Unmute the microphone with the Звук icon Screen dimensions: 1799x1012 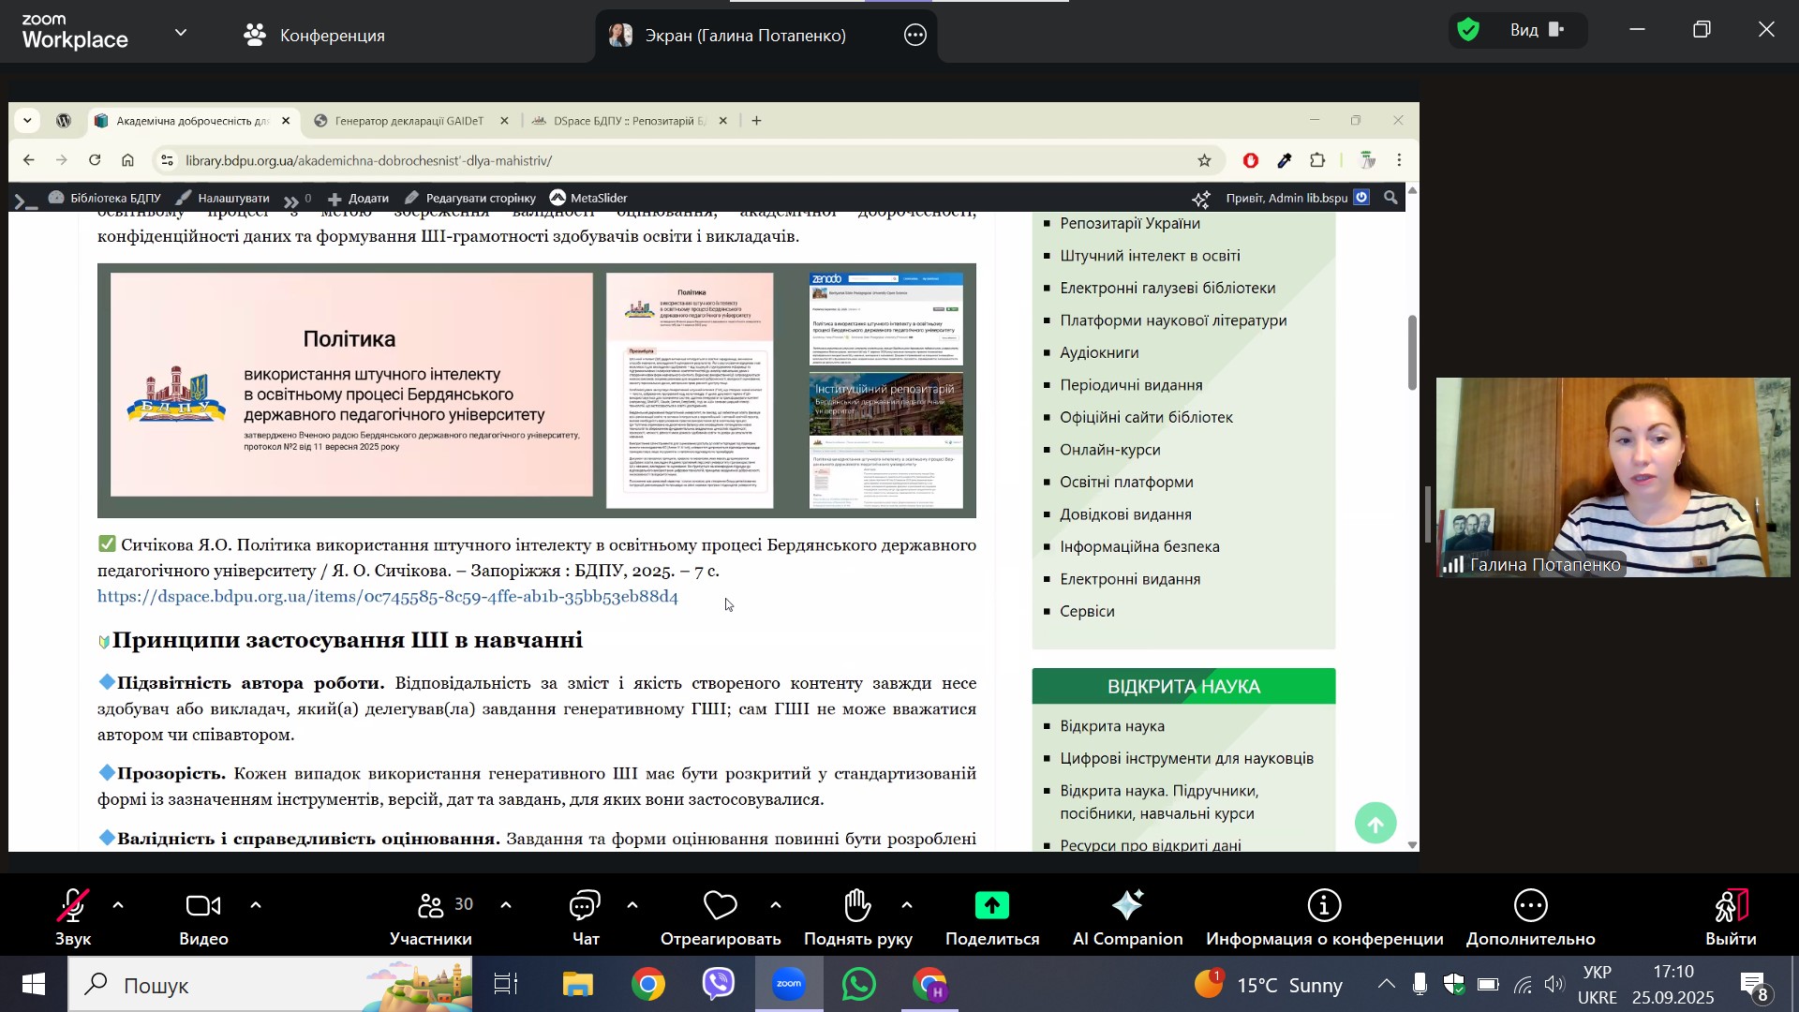click(72, 906)
